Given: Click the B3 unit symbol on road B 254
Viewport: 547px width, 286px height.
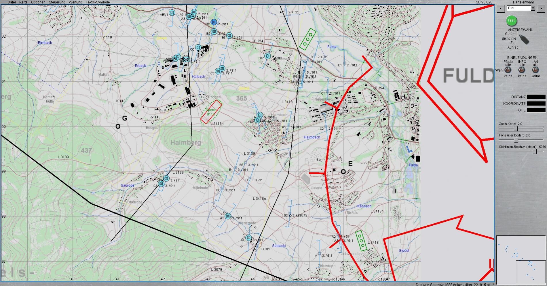Looking at the screenshot, I should (x=229, y=36).
